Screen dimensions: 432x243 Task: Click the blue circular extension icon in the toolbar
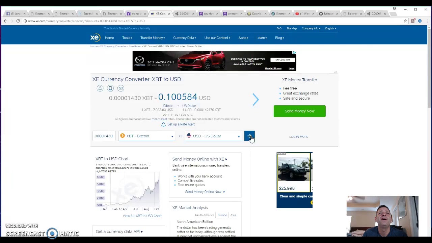(420, 21)
